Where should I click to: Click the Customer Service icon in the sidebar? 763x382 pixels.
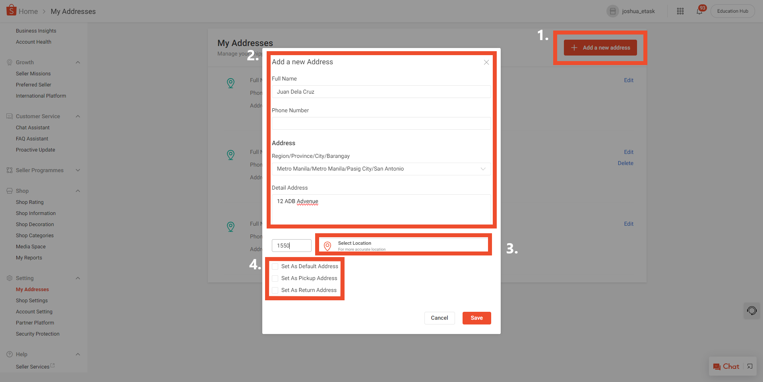[9, 116]
